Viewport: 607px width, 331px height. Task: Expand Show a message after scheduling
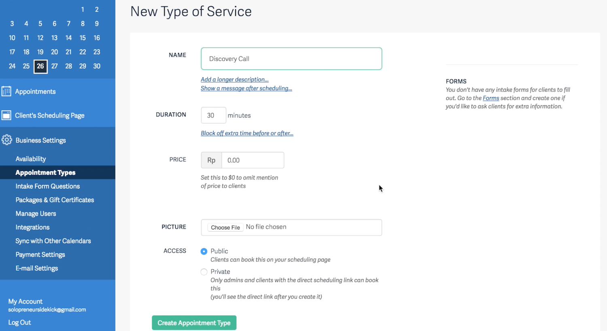coord(246,88)
